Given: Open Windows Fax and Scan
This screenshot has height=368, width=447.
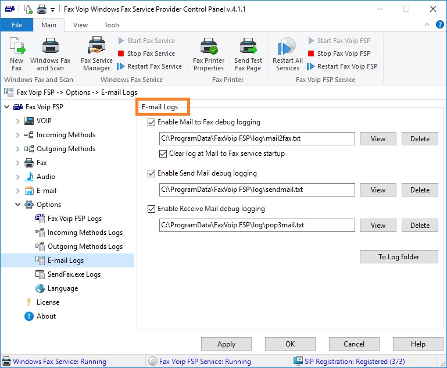Looking at the screenshot, I should 50,54.
